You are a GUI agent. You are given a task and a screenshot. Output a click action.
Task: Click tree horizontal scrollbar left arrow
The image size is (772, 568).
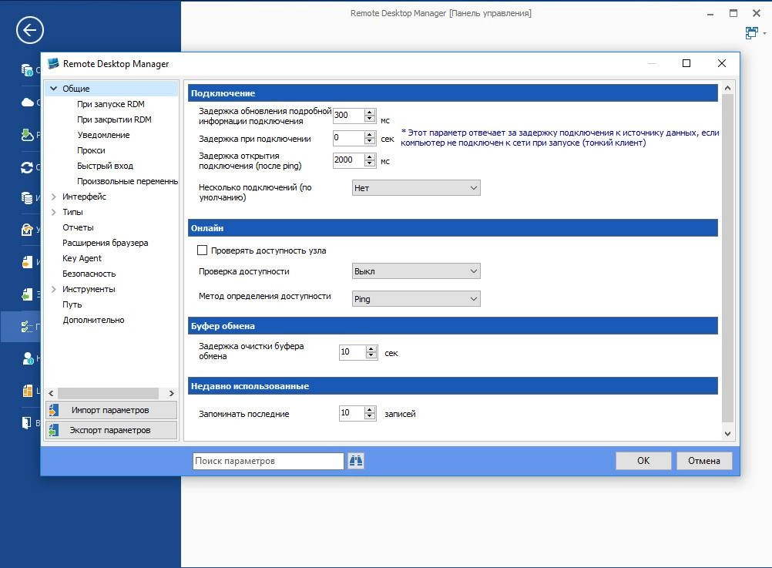(x=51, y=394)
